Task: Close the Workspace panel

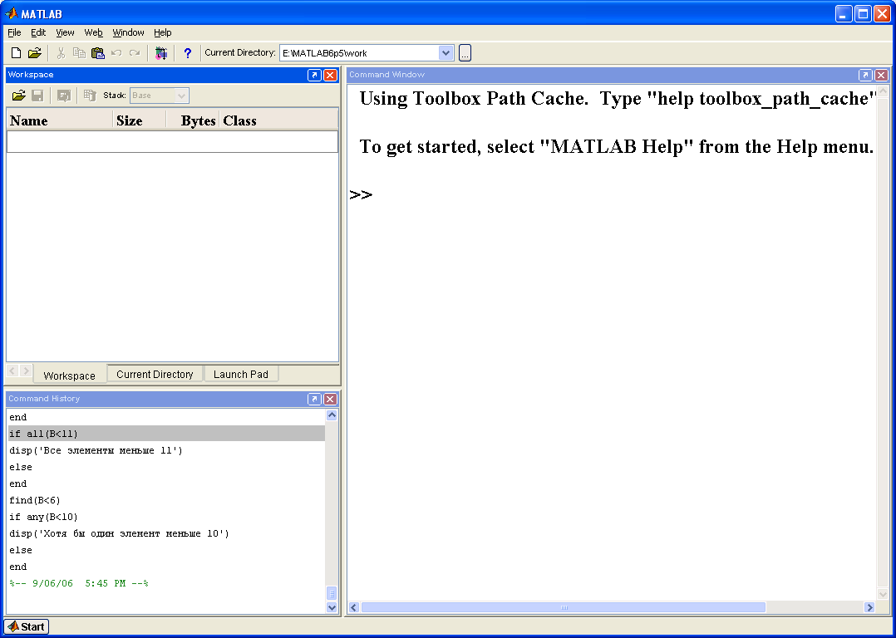Action: 330,75
